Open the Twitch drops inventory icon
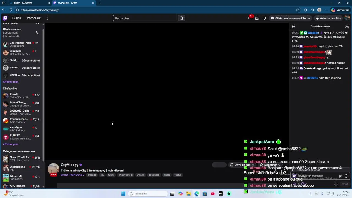 tap(257, 18)
